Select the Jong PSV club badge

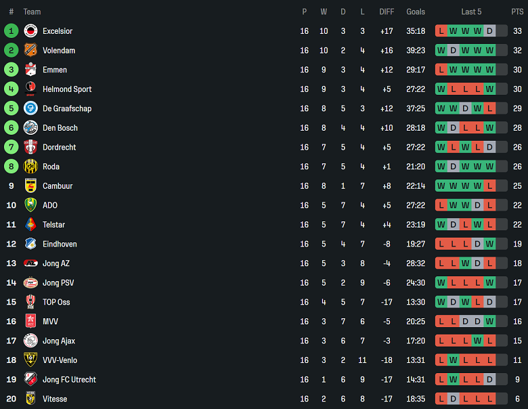tap(30, 282)
